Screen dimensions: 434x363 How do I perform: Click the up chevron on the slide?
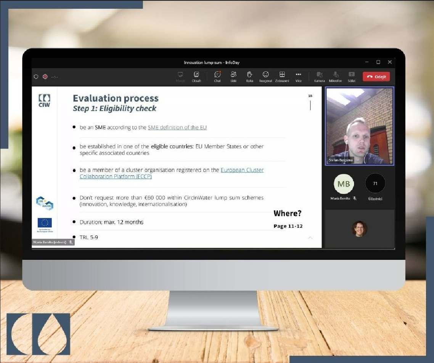(310, 238)
